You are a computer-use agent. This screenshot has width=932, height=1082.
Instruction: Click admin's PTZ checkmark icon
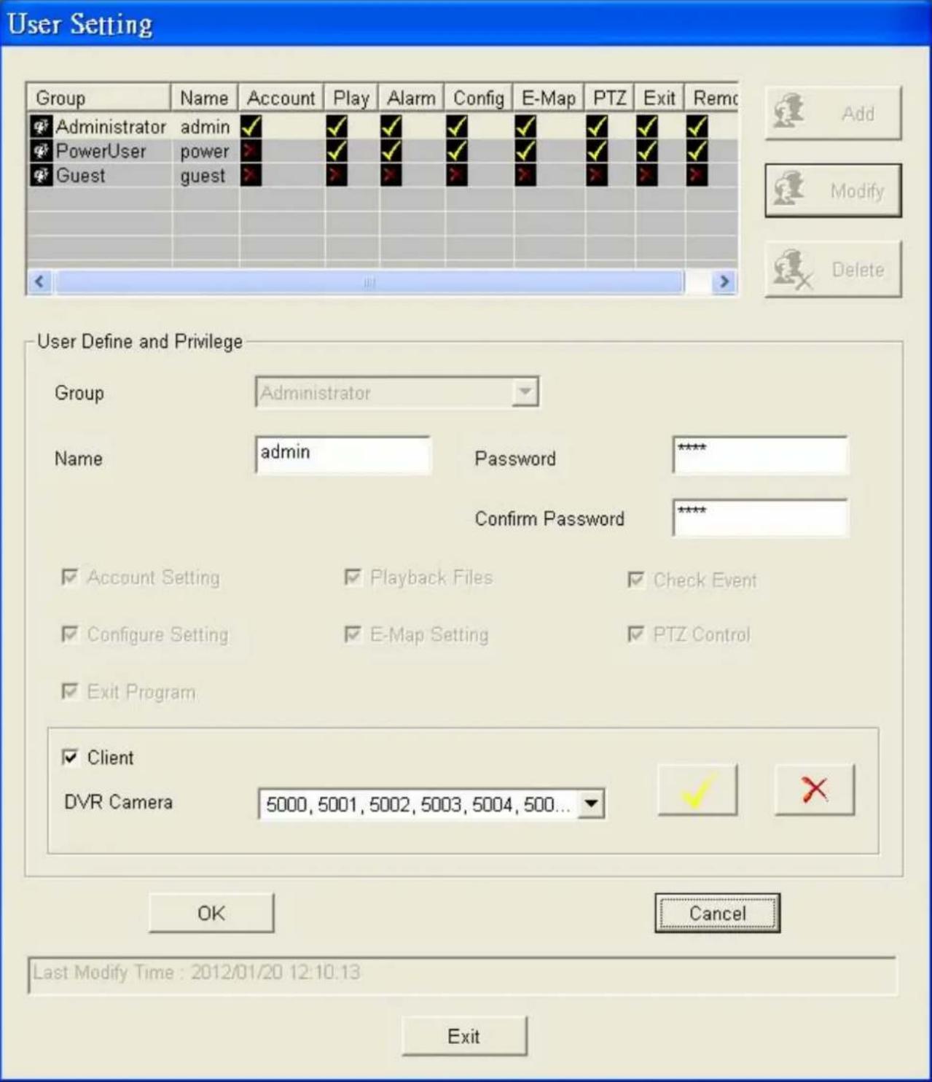pos(597,127)
